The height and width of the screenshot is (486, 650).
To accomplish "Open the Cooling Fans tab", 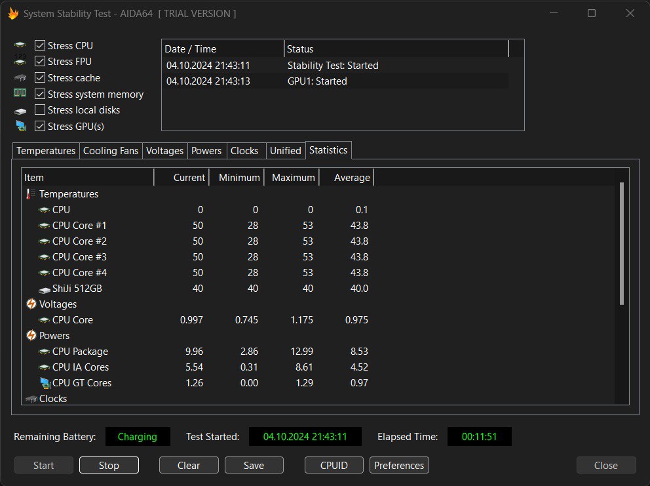I will tap(111, 151).
